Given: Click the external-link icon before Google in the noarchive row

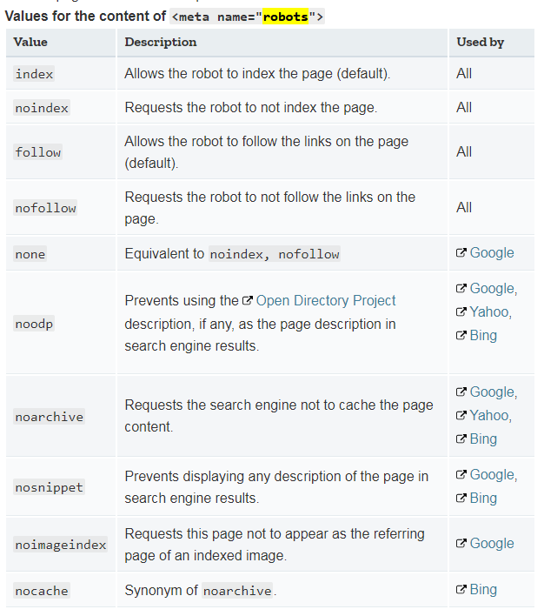Looking at the screenshot, I should click(x=461, y=392).
